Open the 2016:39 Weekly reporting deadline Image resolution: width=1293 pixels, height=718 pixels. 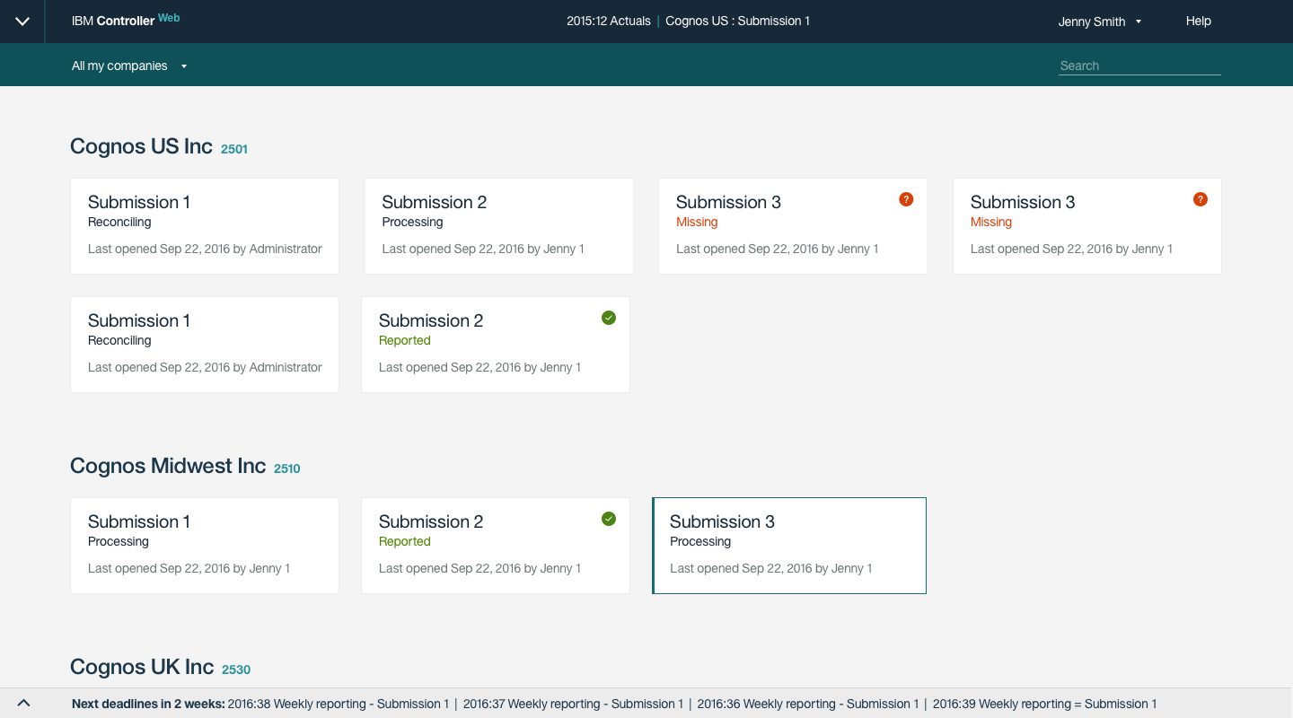pos(1045,704)
